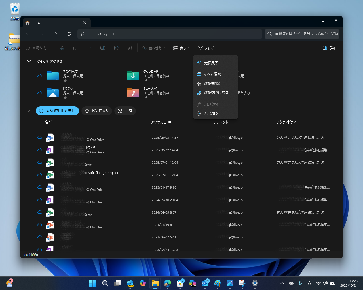
Task: Show hidden system tray icons chevron
Action: (282, 283)
